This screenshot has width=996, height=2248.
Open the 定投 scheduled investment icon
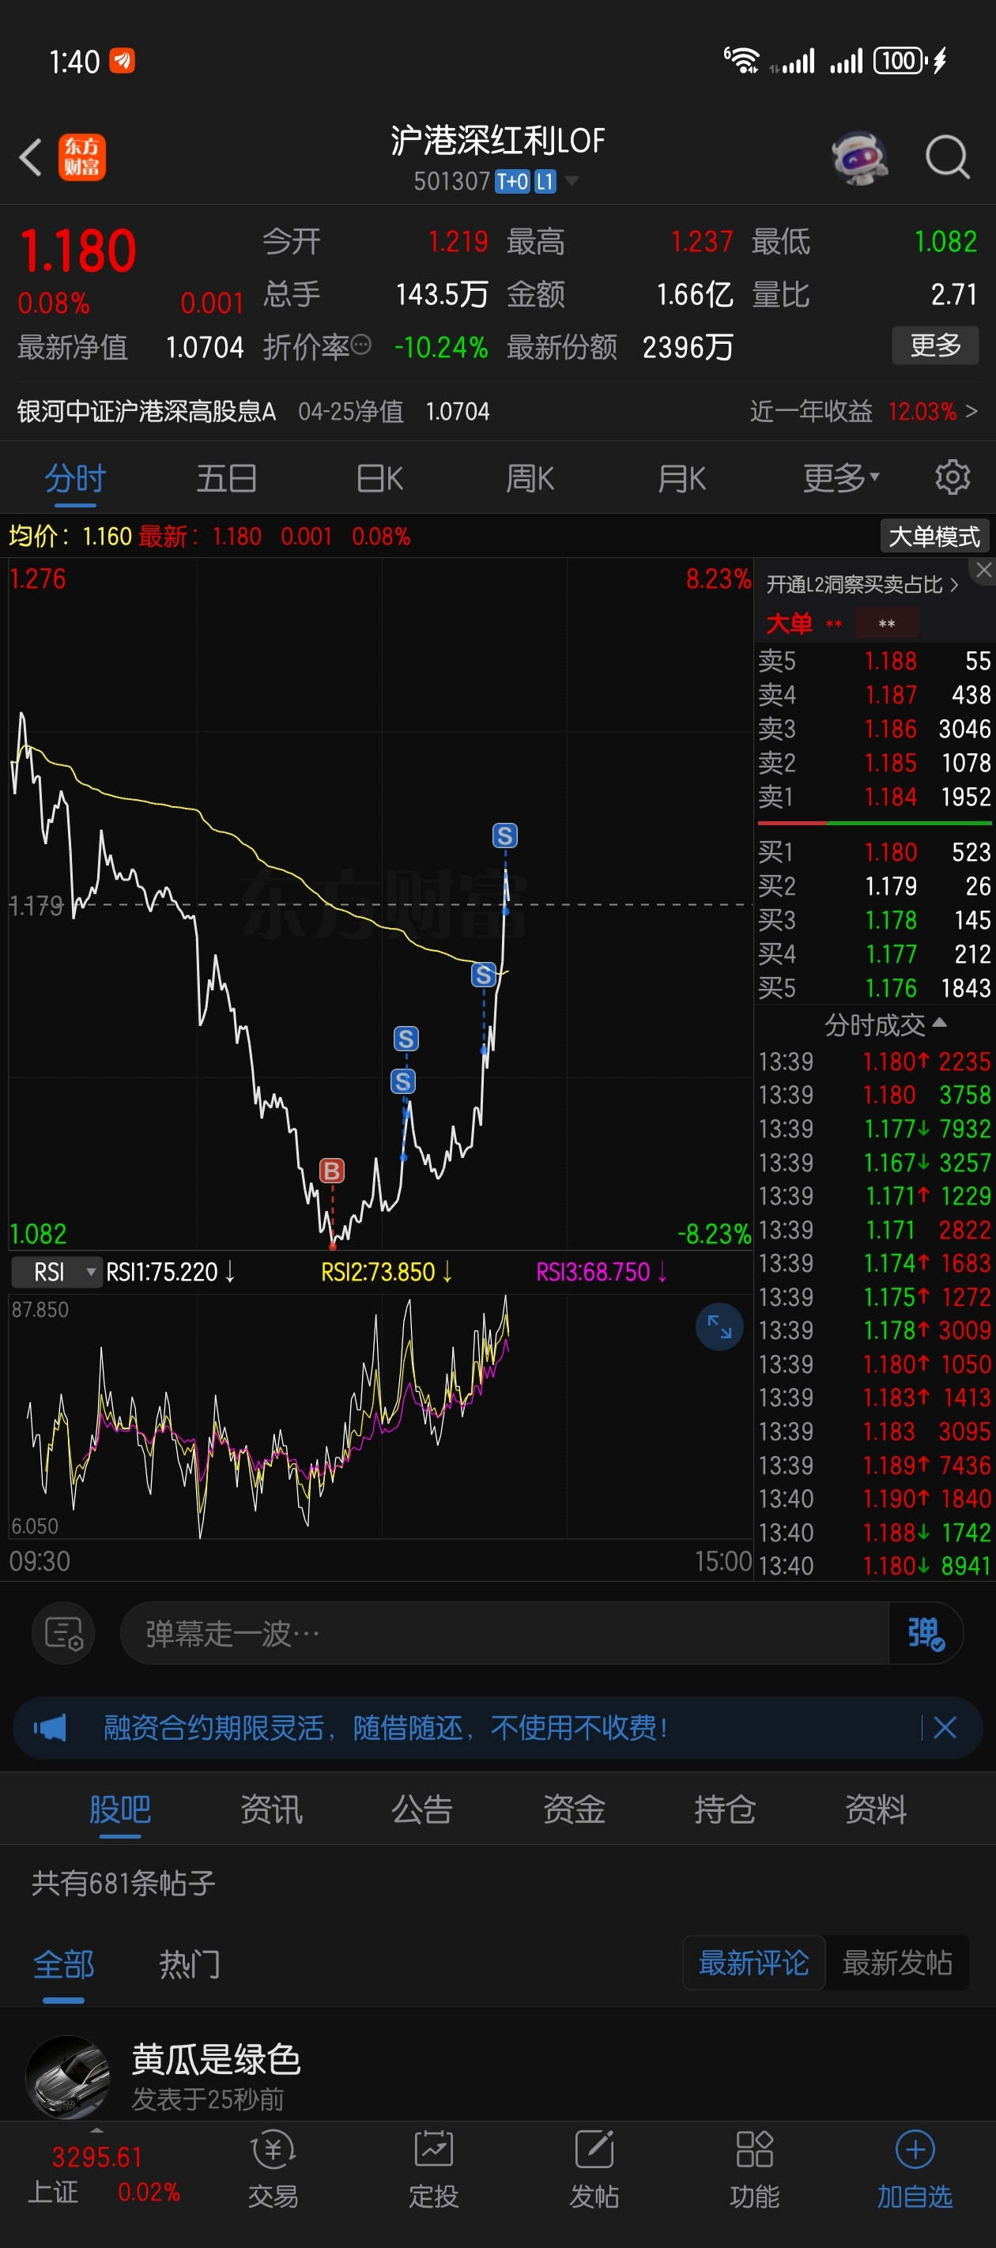click(x=434, y=2171)
